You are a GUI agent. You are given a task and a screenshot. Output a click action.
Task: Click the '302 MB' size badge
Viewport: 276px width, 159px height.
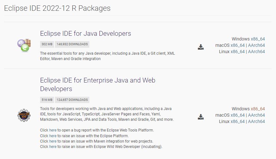click(x=47, y=44)
